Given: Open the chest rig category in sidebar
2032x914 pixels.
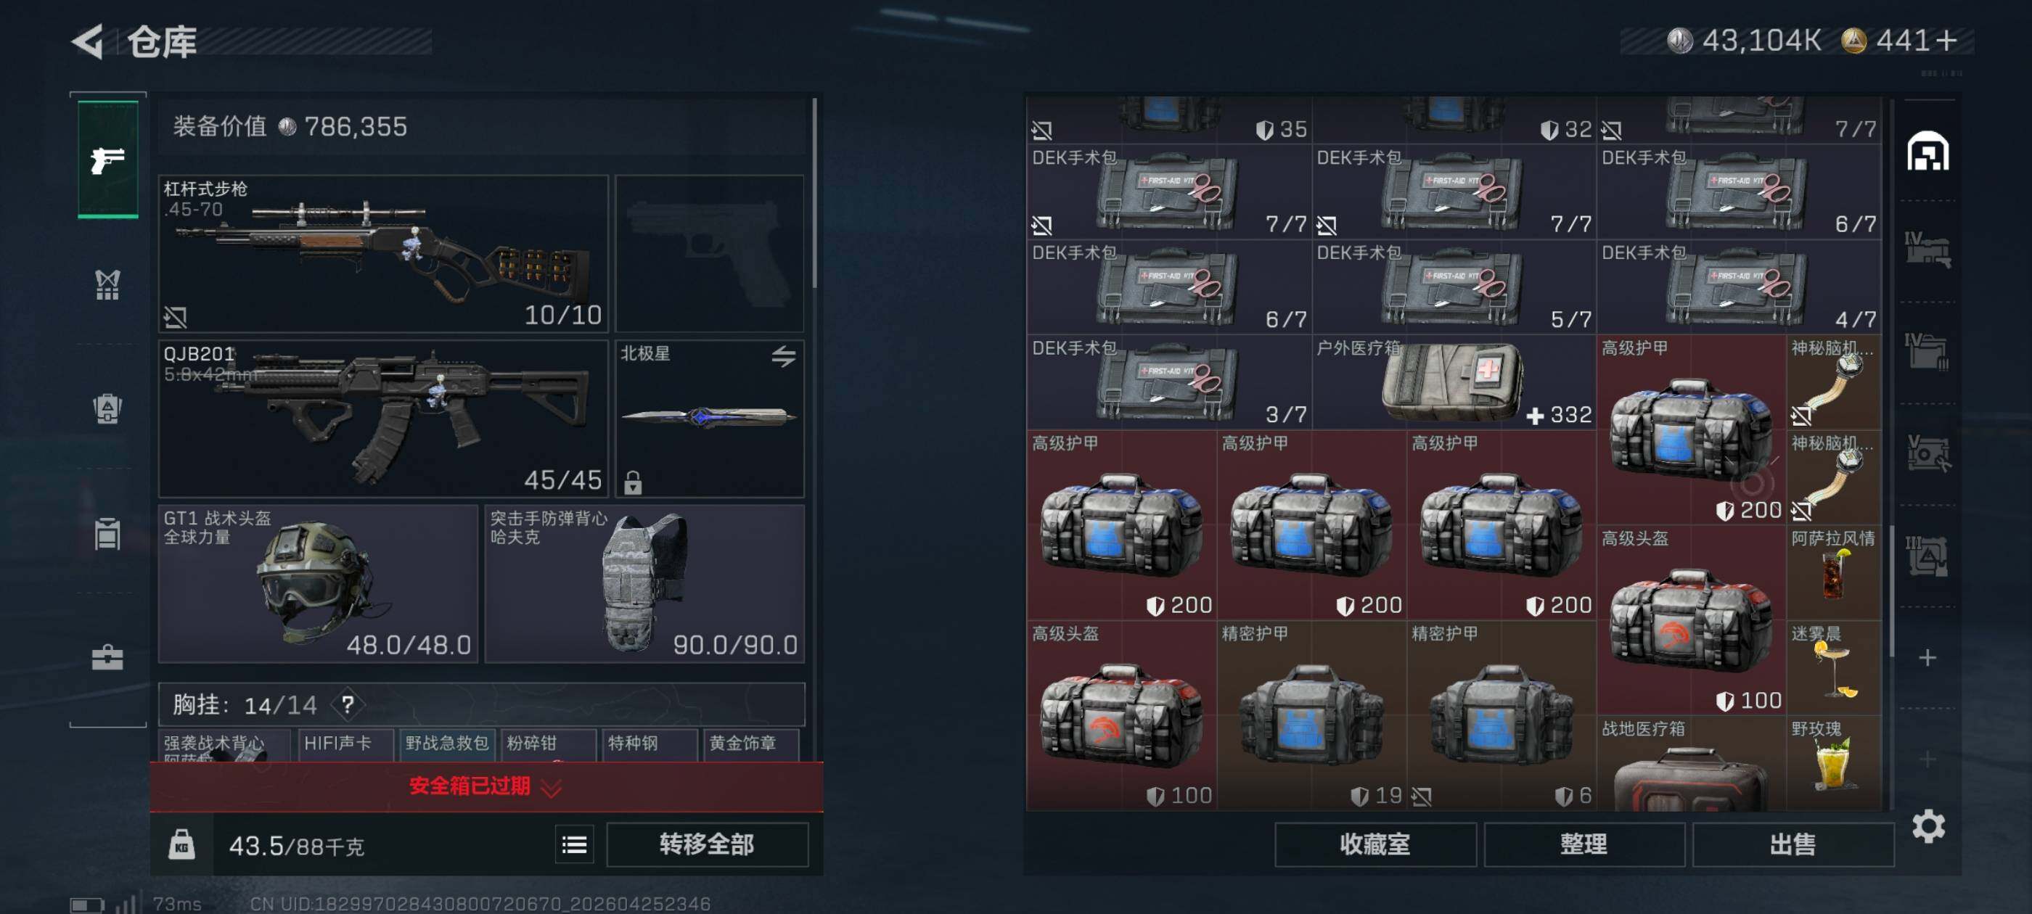Looking at the screenshot, I should coord(108,284).
